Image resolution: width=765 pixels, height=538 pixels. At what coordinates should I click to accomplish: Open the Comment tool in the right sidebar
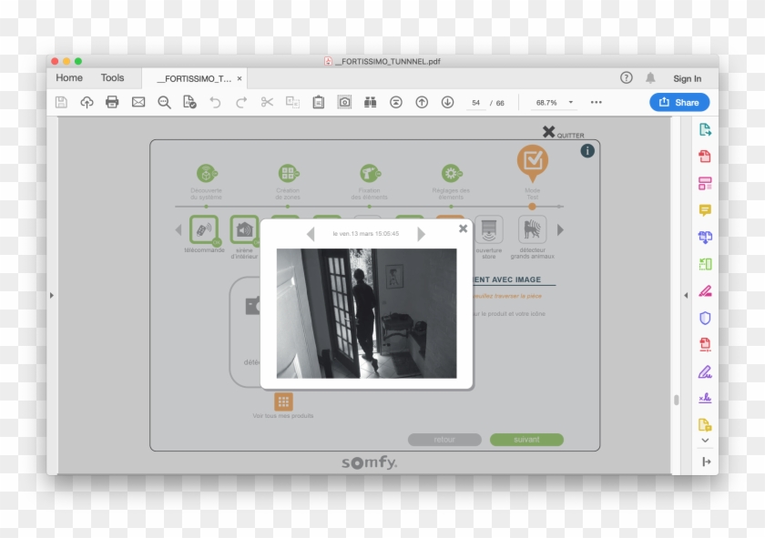pyautogui.click(x=704, y=210)
